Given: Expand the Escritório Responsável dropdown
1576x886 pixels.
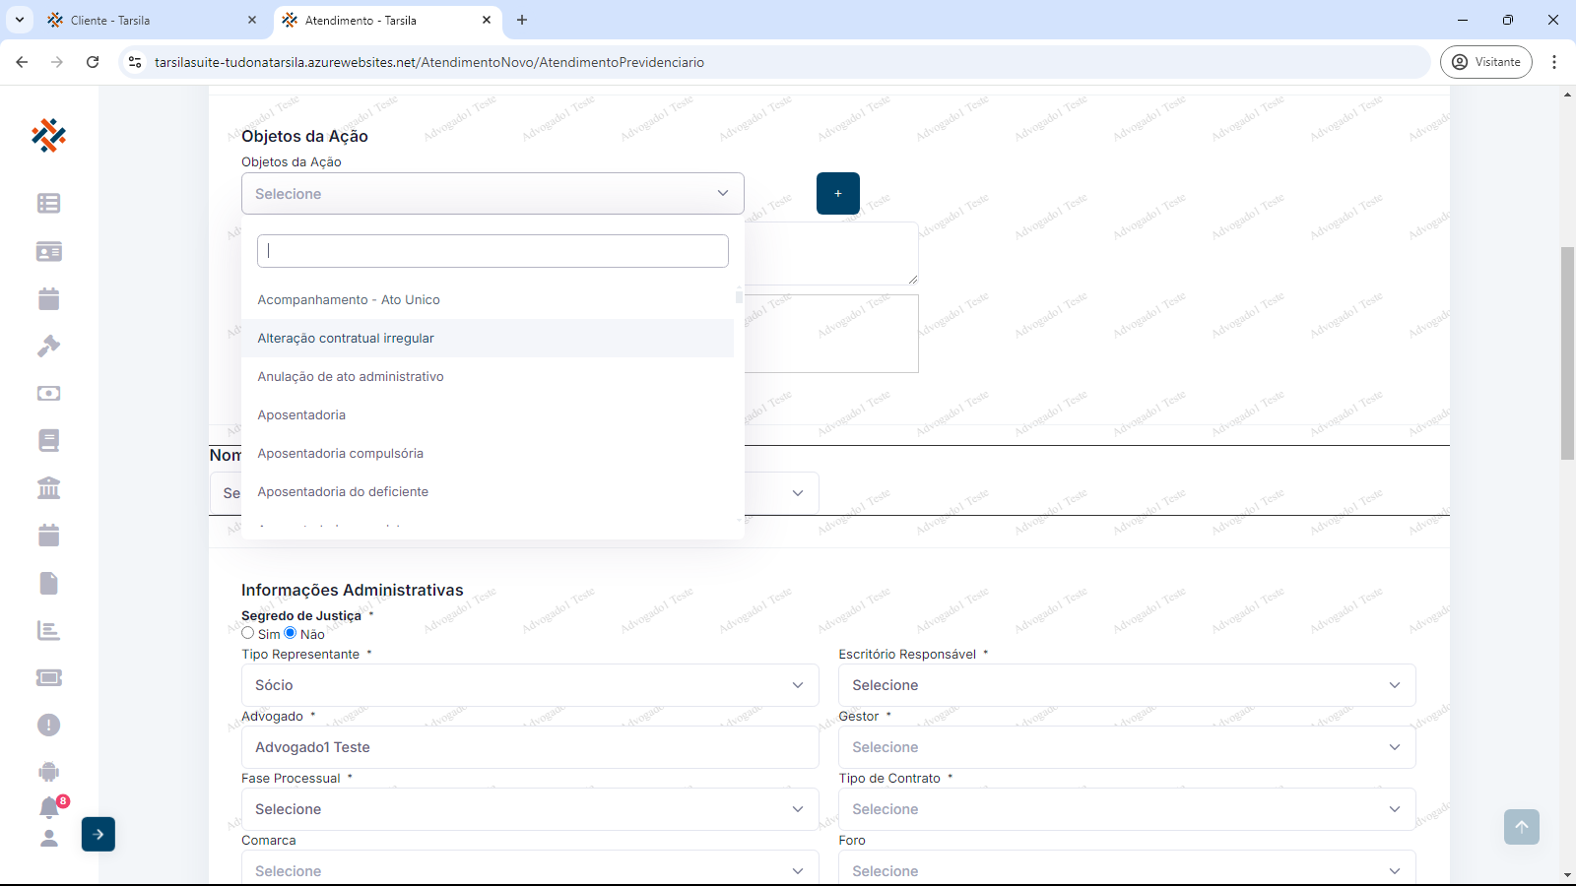Looking at the screenshot, I should (x=1126, y=685).
